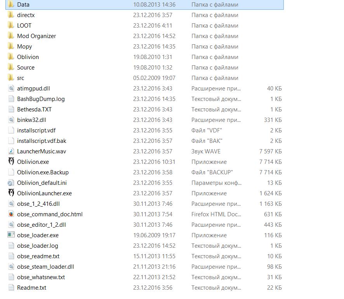Screen dimensions: 344x299
Task: Select the file name Readme.txt
Action: (x=32, y=288)
